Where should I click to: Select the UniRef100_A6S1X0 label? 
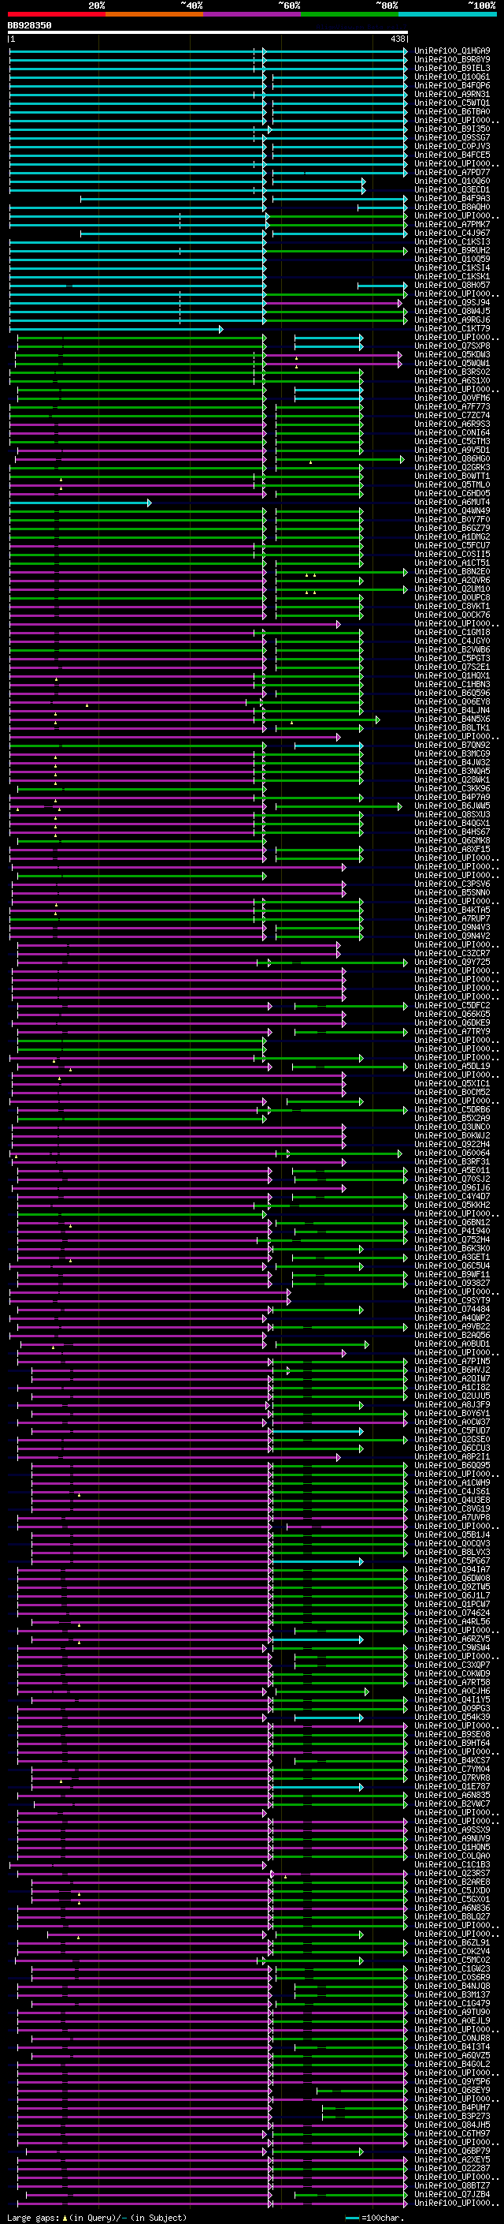451,381
